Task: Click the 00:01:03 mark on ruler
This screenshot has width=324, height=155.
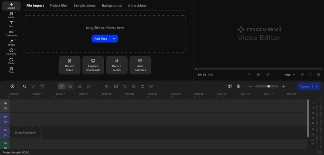Action: pyautogui.click(x=222, y=94)
